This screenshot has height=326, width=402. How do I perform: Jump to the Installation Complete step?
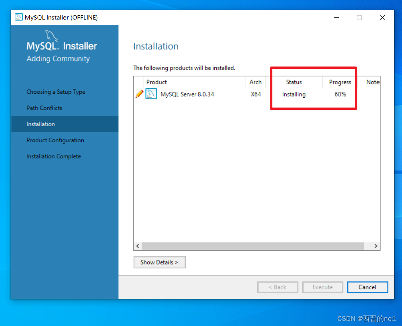pyautogui.click(x=54, y=156)
